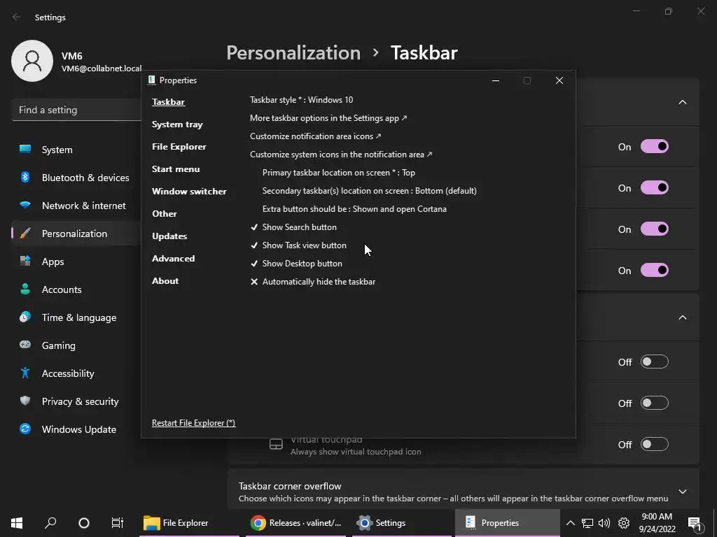Open Customize notification area icons link
Image resolution: width=717 pixels, height=537 pixels.
click(316, 136)
